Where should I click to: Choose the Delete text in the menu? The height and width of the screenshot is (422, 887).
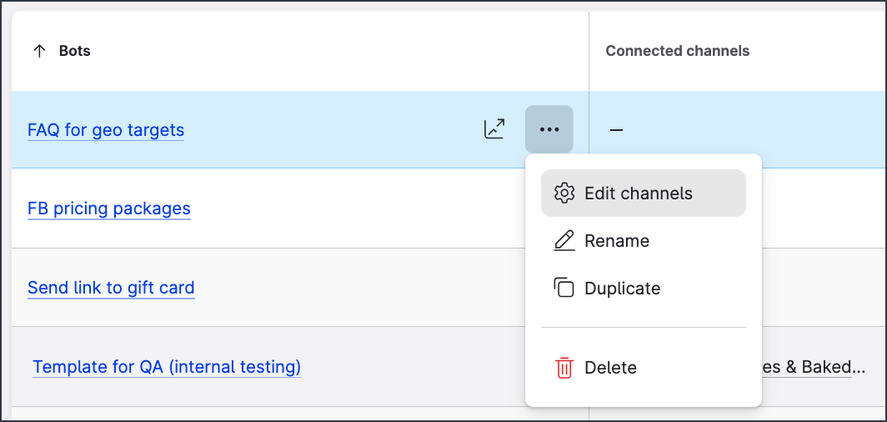(610, 368)
